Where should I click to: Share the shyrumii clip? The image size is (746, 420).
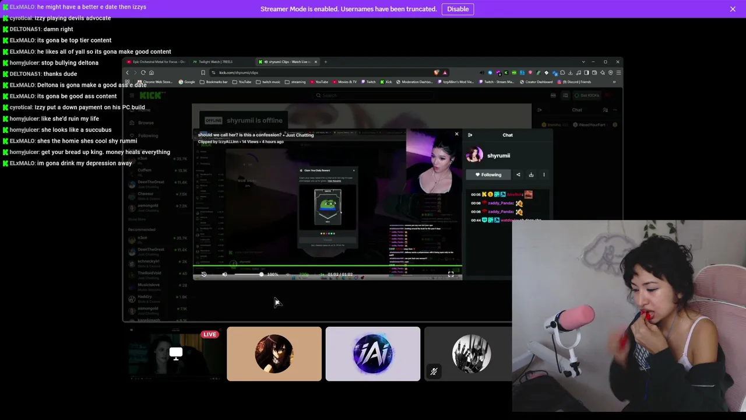pyautogui.click(x=518, y=174)
